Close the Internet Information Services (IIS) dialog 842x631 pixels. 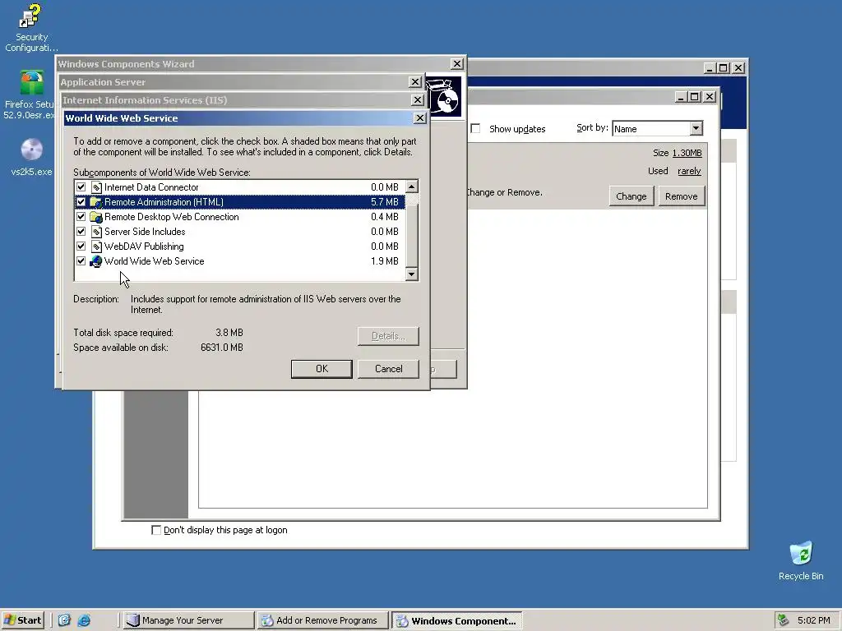tap(417, 99)
